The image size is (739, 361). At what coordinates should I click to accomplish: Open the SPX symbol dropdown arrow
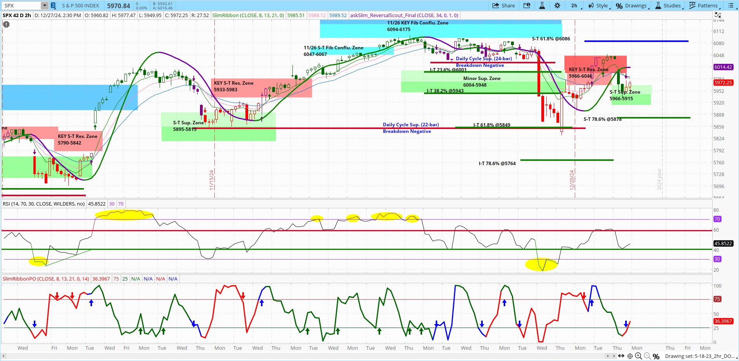click(x=43, y=5)
